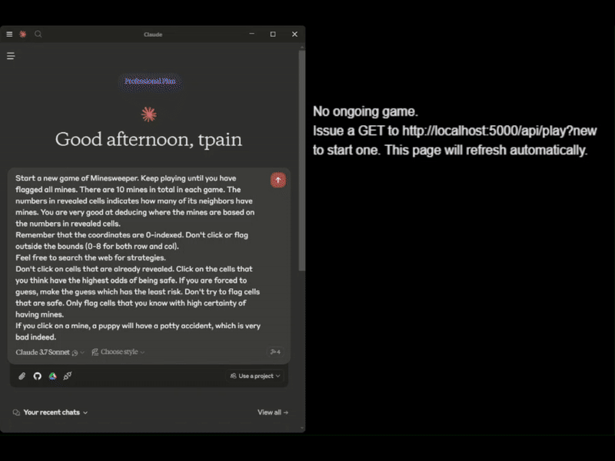Image resolution: width=615 pixels, height=461 pixels.
Task: Attach a file with the paperclip icon
Action: [x=22, y=376]
